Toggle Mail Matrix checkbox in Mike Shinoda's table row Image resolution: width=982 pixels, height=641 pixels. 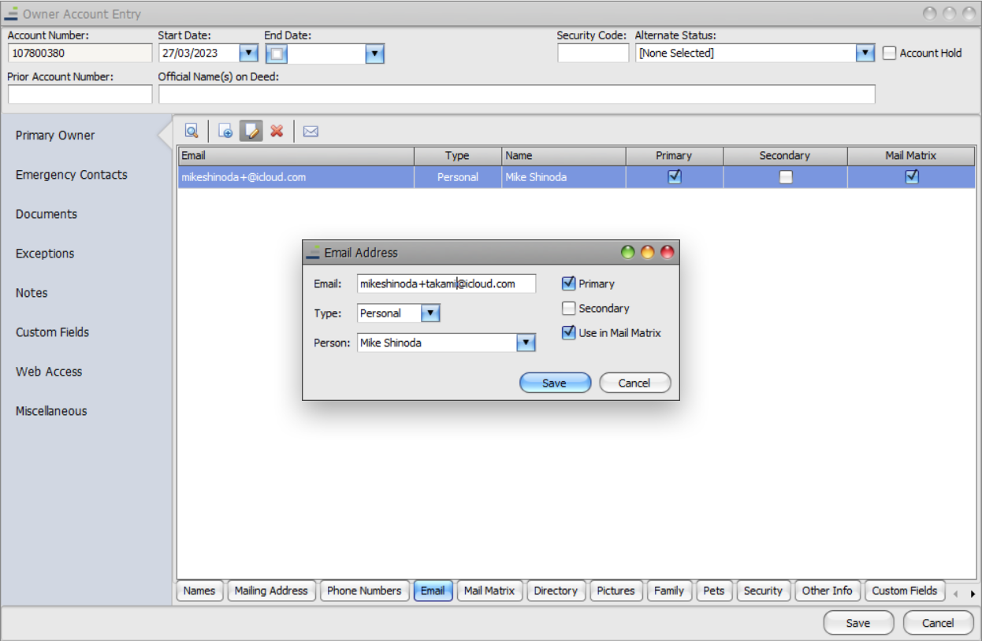click(912, 177)
